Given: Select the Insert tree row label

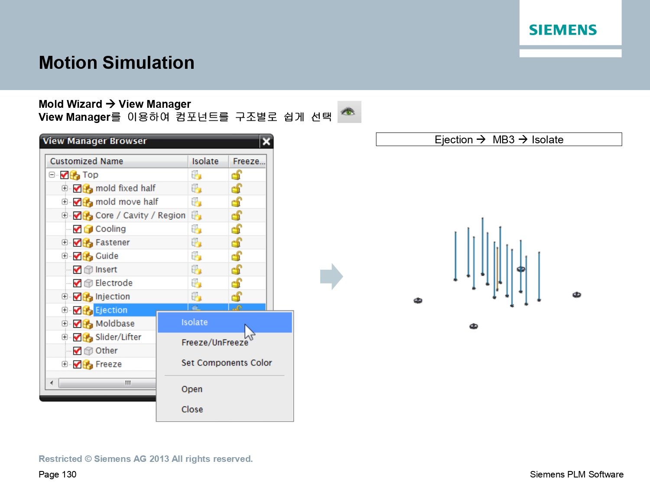Looking at the screenshot, I should [x=106, y=270].
